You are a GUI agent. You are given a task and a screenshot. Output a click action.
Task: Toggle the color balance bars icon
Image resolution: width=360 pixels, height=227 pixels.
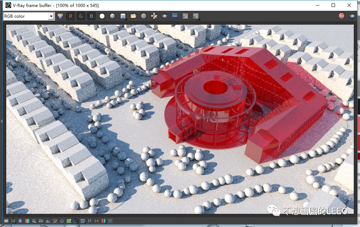[41, 221]
